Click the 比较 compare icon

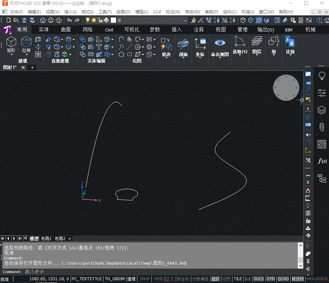(290, 41)
